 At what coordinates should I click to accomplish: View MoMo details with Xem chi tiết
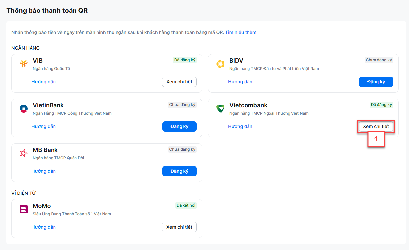pos(179,227)
